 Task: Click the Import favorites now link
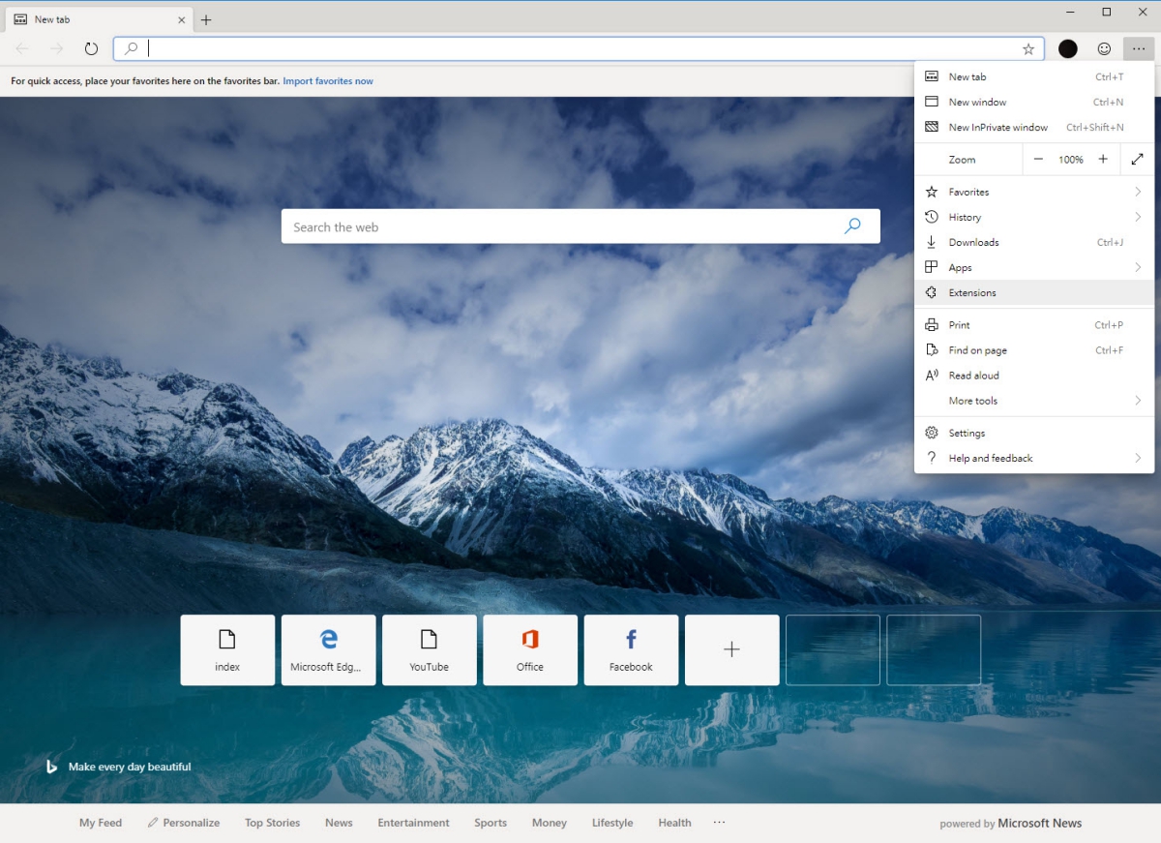(328, 81)
